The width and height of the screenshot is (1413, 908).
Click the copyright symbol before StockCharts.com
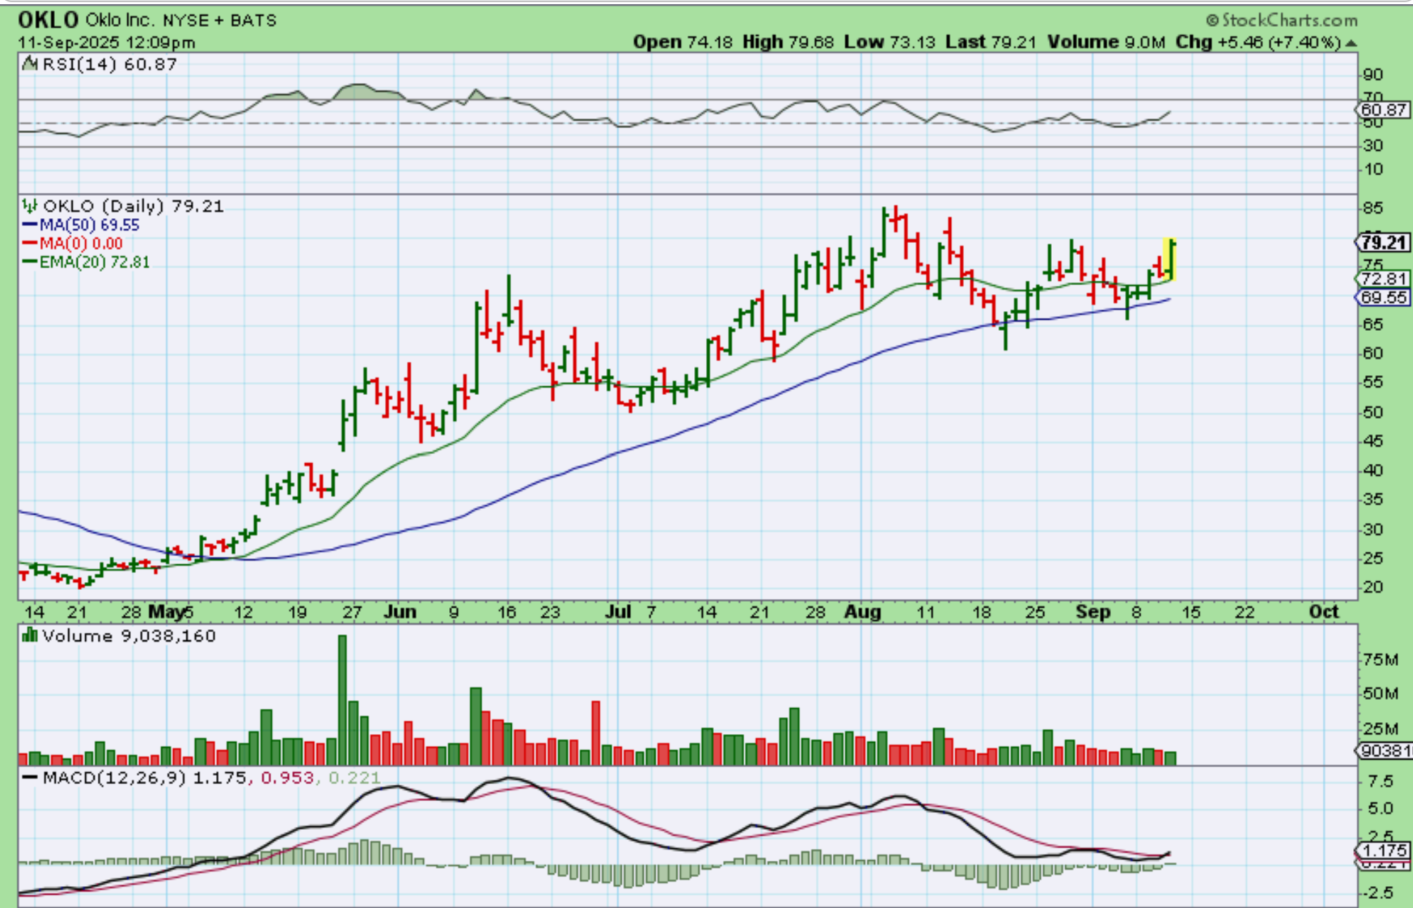click(1212, 20)
